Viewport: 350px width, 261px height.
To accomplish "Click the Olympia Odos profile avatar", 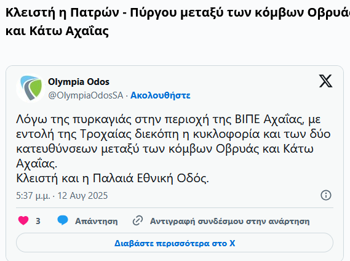I will point(31,88).
